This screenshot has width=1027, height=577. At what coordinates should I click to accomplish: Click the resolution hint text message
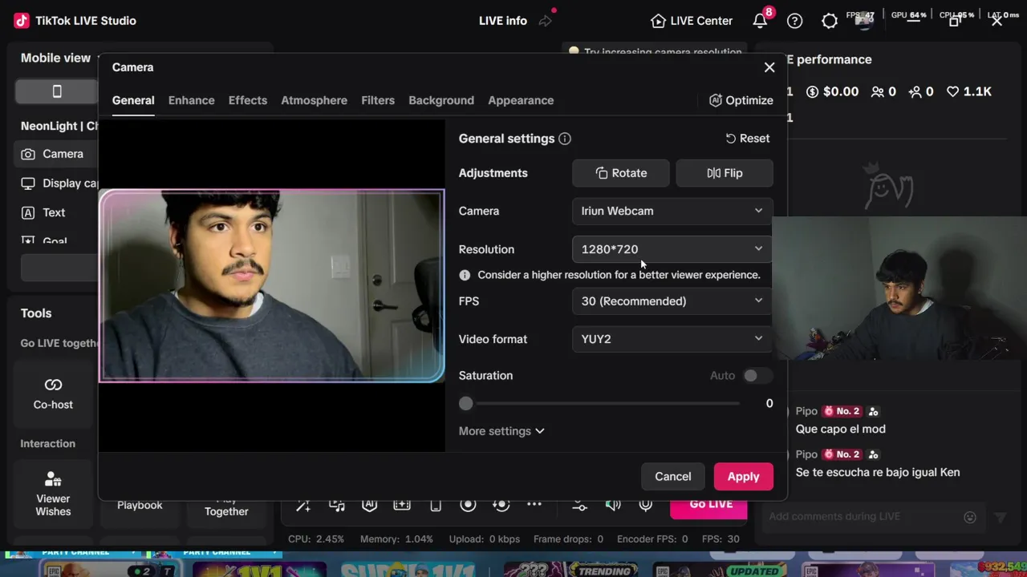coord(619,275)
